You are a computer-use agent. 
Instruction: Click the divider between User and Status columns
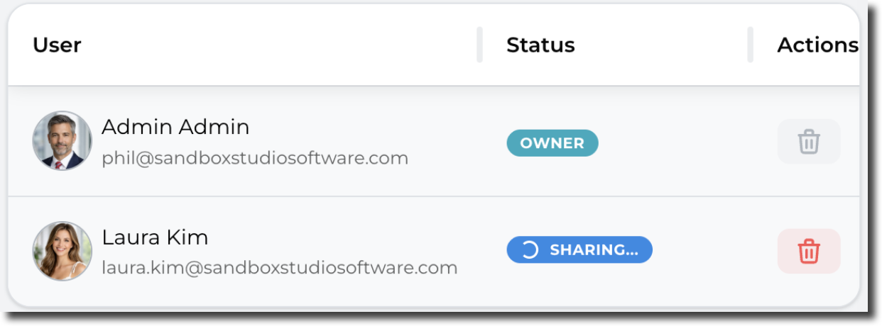[480, 45]
